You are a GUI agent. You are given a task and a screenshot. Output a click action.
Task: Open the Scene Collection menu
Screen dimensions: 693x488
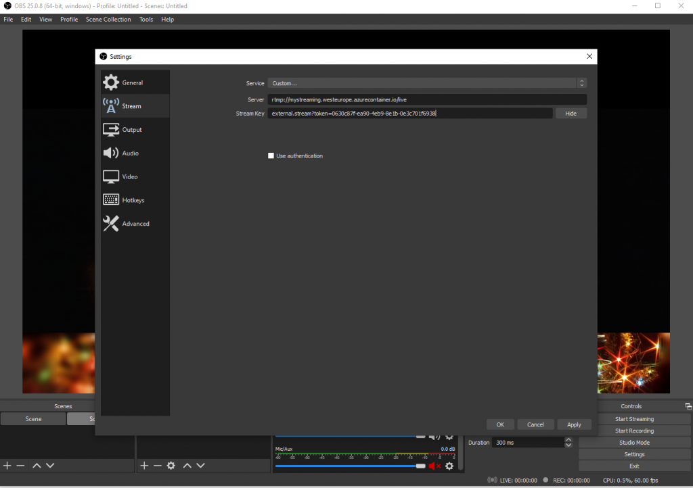click(x=108, y=20)
